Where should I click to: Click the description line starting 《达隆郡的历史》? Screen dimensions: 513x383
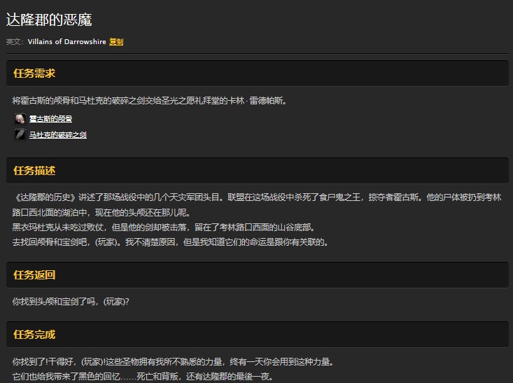point(257,197)
